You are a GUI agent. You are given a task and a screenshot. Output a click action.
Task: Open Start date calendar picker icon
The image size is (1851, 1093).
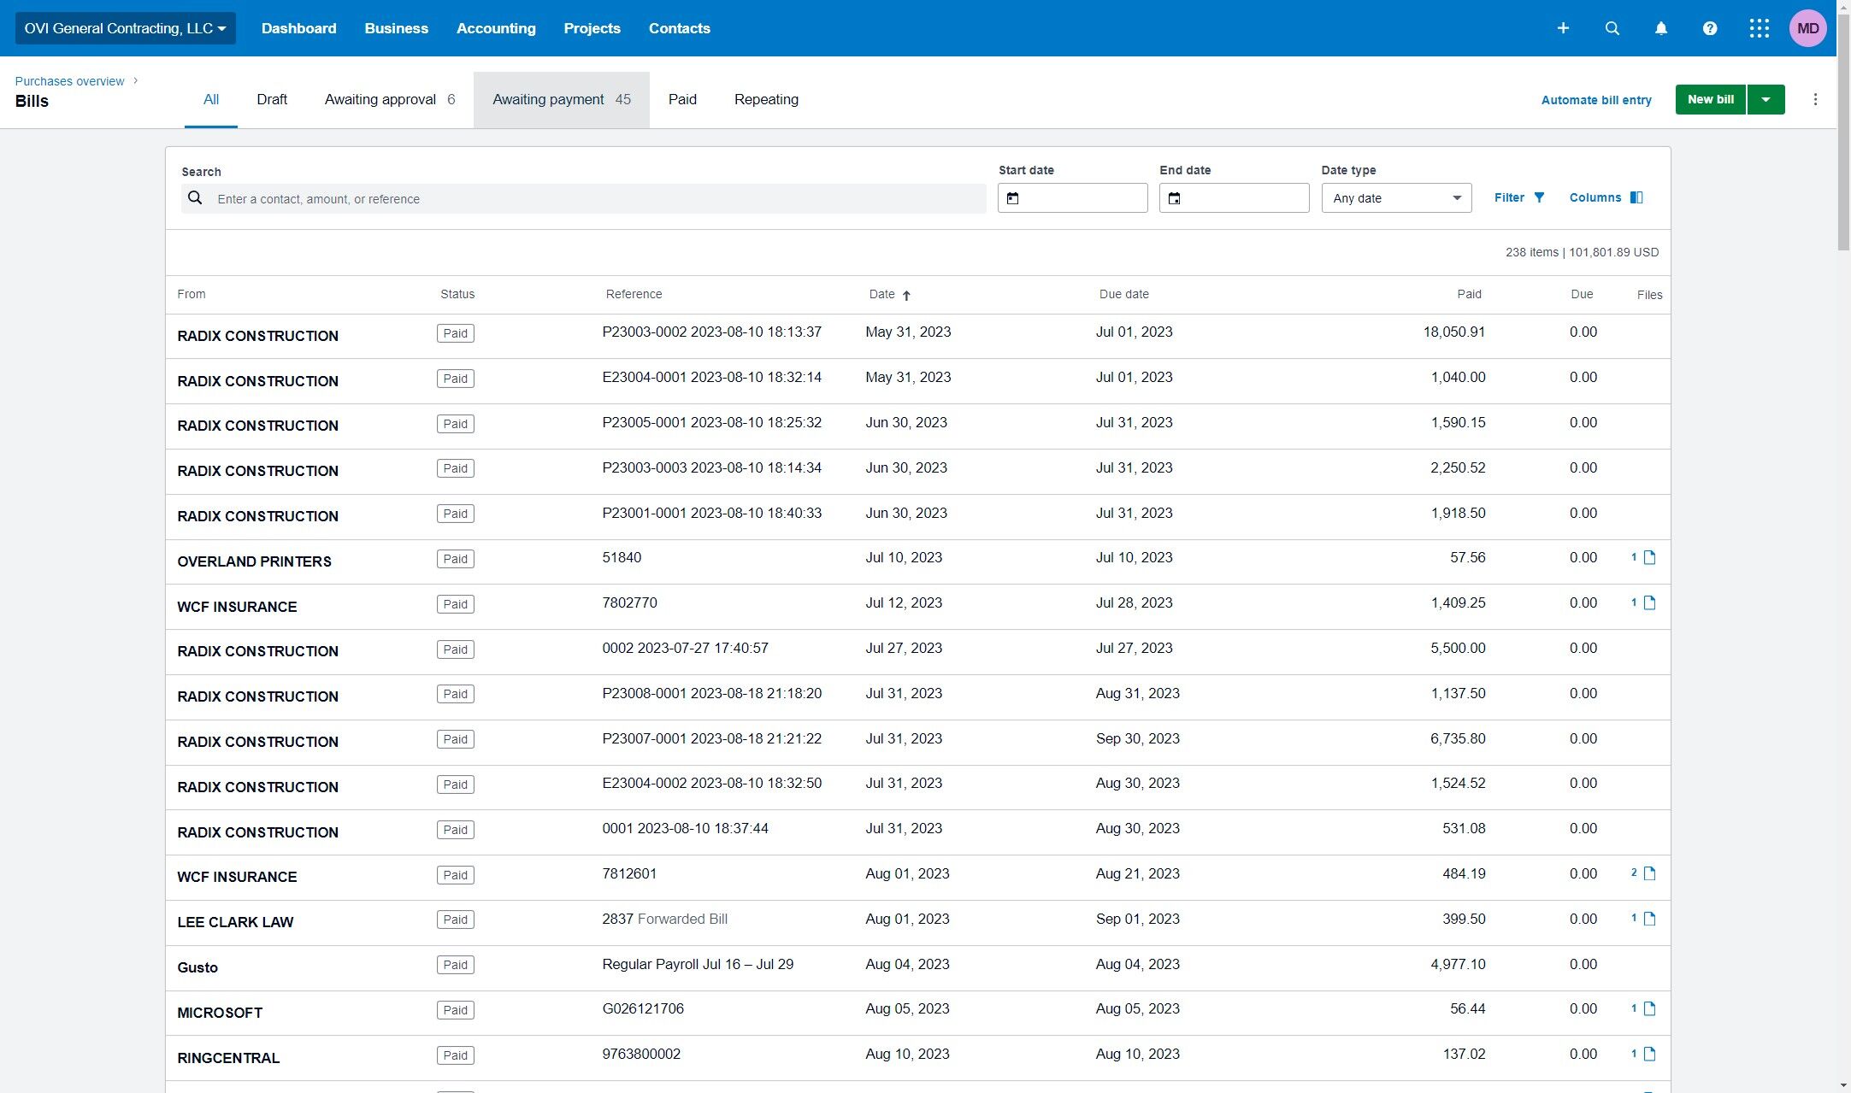pyautogui.click(x=1013, y=198)
